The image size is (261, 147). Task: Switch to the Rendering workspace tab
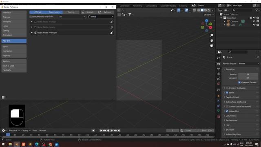(137, 6)
